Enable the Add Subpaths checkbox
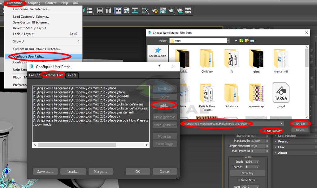Viewport: 317px width, 188px height. tap(264, 131)
